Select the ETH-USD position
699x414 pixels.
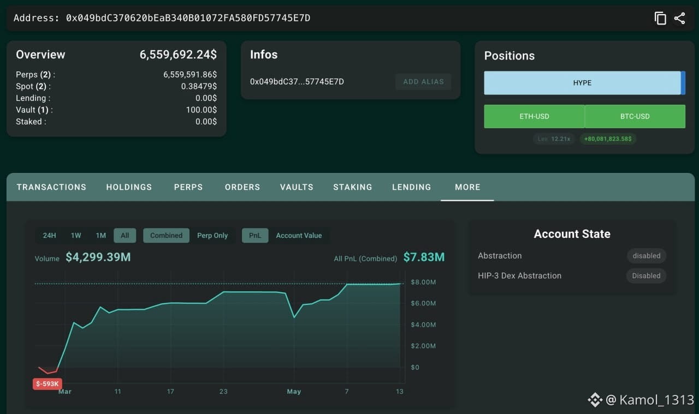534,116
